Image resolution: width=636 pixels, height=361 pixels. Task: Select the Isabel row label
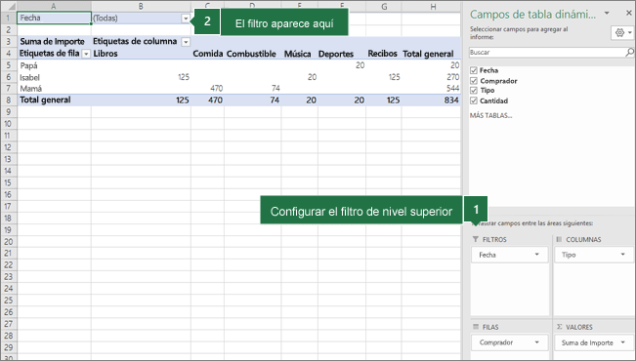54,77
